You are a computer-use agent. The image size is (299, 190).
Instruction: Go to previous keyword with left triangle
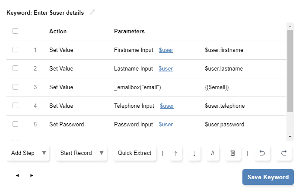pos(17,176)
